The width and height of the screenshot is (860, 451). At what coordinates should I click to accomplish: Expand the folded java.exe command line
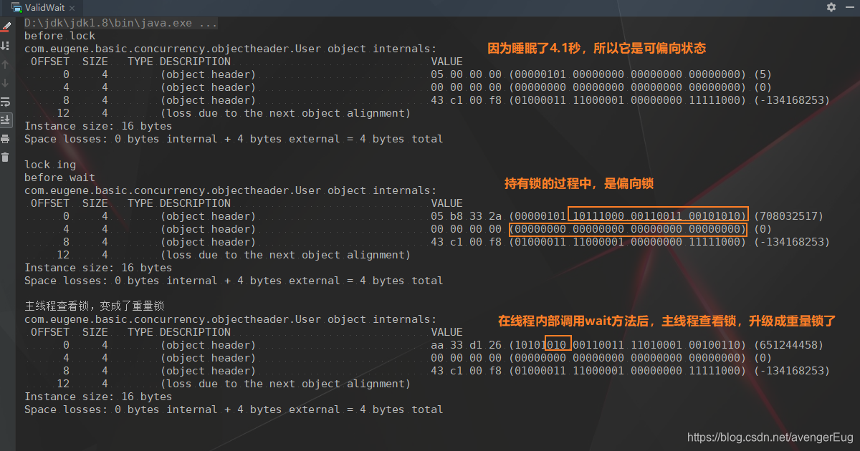pos(121,23)
